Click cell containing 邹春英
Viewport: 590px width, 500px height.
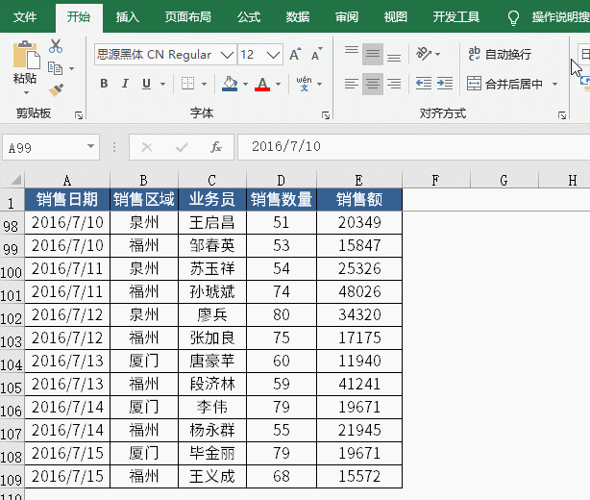tap(212, 245)
